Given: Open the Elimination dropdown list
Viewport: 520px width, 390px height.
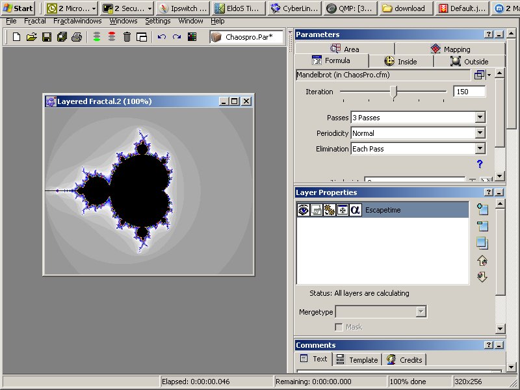Looking at the screenshot, I should [480, 149].
